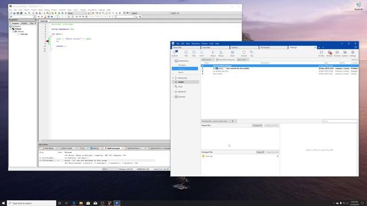The image size is (367, 206).
Task: Toggle Show Remote Branches checkbox
Action: [x=217, y=60]
